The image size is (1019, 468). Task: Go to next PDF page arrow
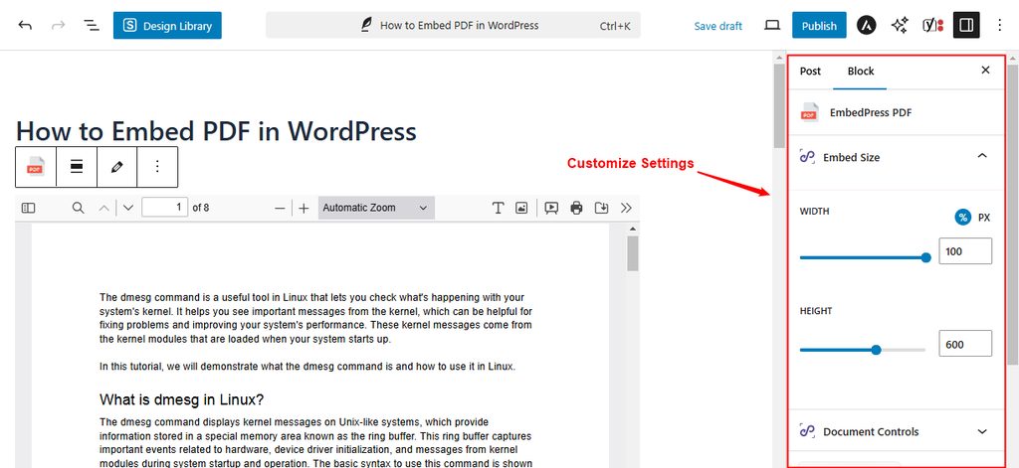coord(128,208)
